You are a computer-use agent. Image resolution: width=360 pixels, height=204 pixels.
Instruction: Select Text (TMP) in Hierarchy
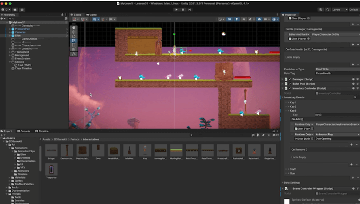click(x=24, y=65)
